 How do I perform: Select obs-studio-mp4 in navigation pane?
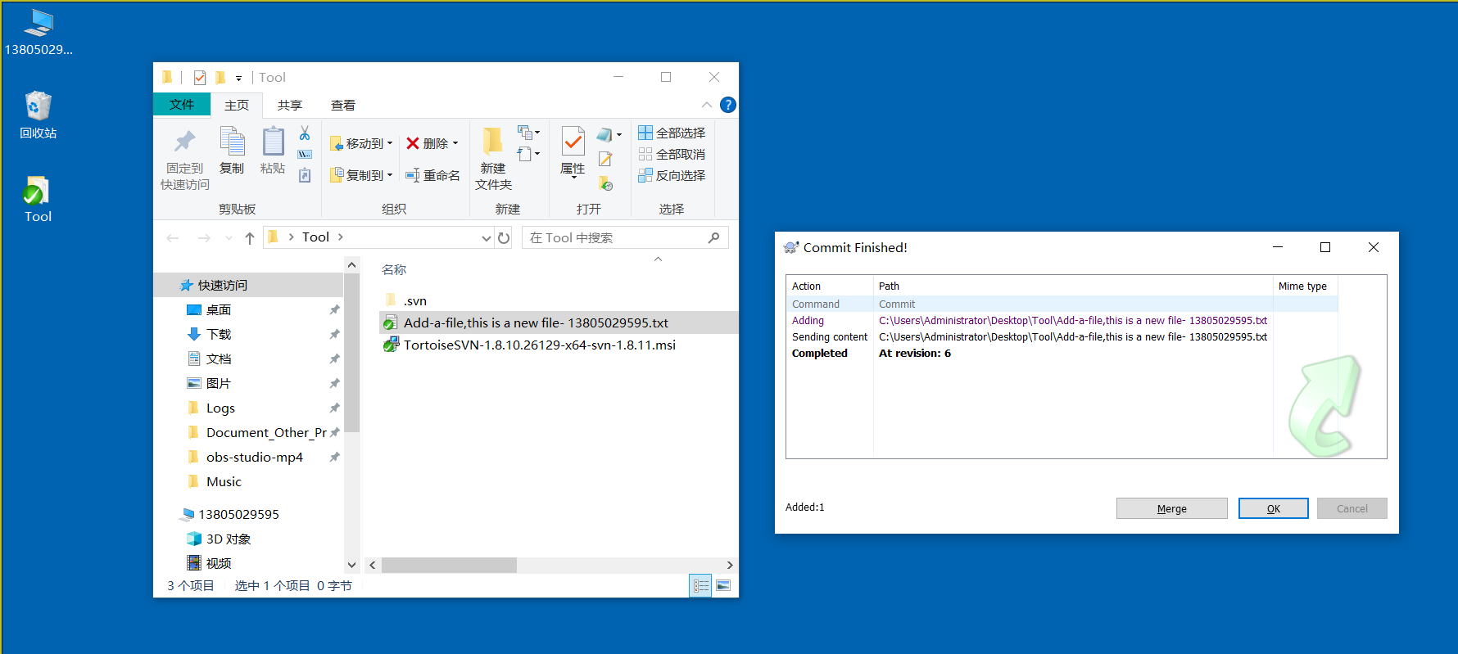[x=254, y=457]
